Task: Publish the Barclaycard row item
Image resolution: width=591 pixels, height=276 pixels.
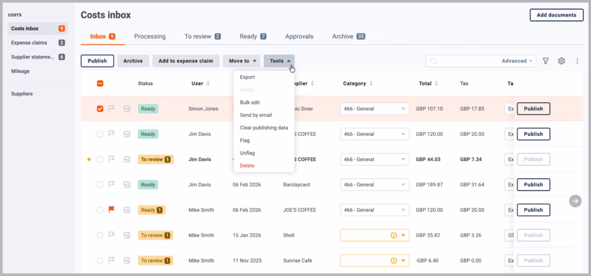Action: (x=533, y=185)
